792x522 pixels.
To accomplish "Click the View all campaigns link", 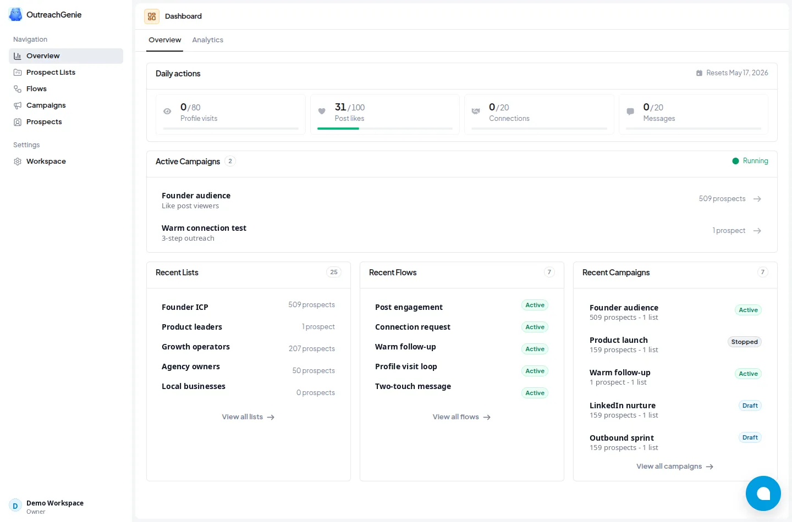I will [675, 467].
